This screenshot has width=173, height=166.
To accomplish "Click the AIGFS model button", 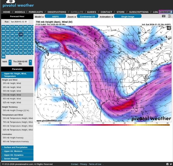I will tap(55, 17).
